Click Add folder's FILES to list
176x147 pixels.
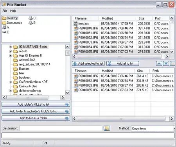pos(36,104)
